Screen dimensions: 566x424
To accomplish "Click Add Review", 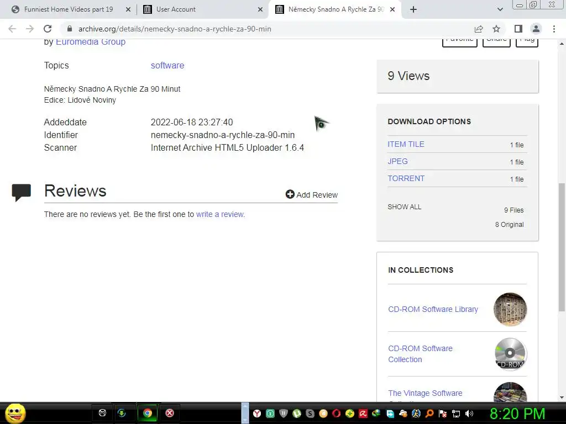I will tap(312, 195).
